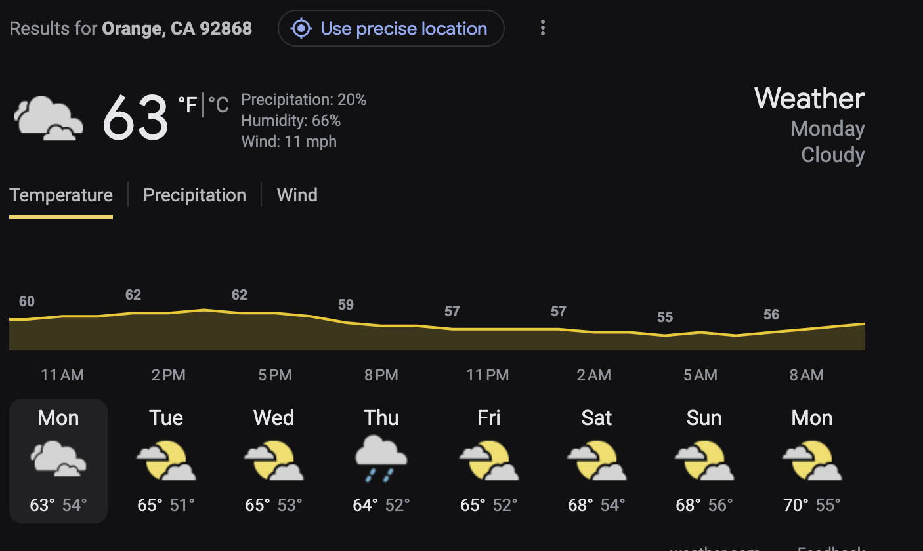This screenshot has height=551, width=923.
Task: Click the three-dot more options icon
Action: pyautogui.click(x=542, y=28)
